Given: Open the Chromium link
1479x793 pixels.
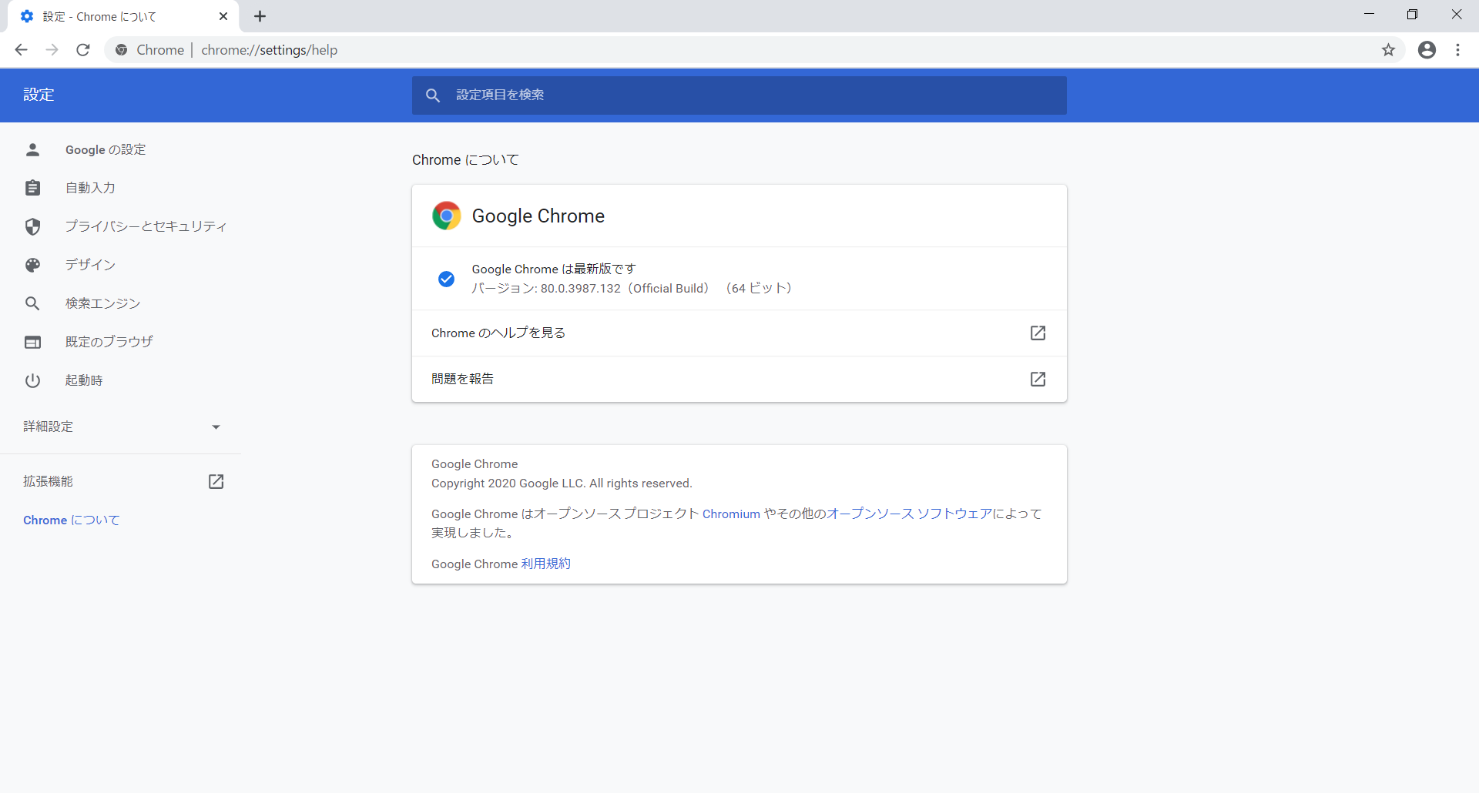Looking at the screenshot, I should click(731, 514).
